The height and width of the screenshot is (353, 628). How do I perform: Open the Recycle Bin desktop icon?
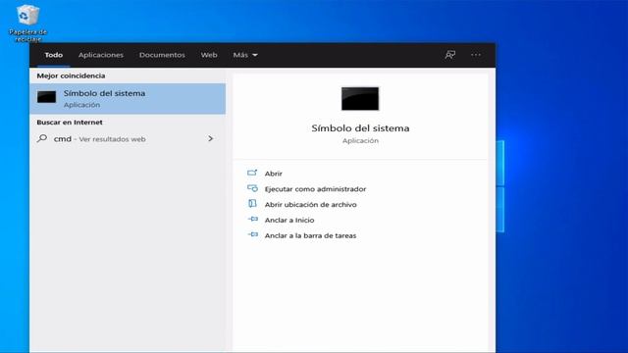coord(27,23)
